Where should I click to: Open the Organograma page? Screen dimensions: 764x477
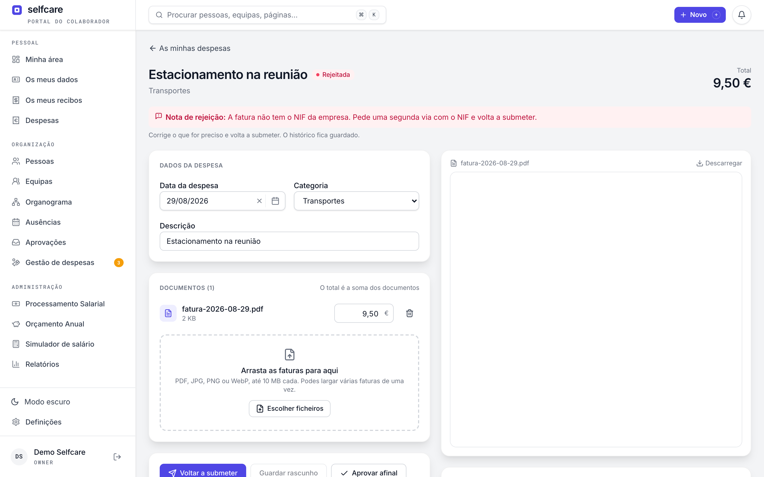[x=68, y=202]
